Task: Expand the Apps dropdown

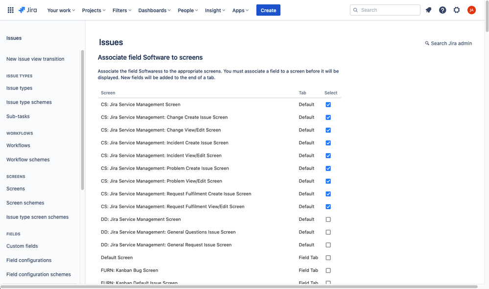Action: [240, 10]
